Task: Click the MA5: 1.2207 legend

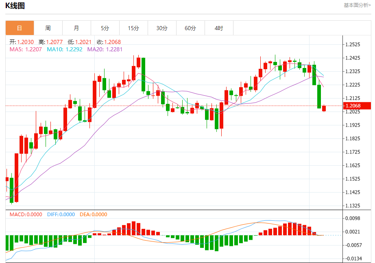Action: [26, 50]
